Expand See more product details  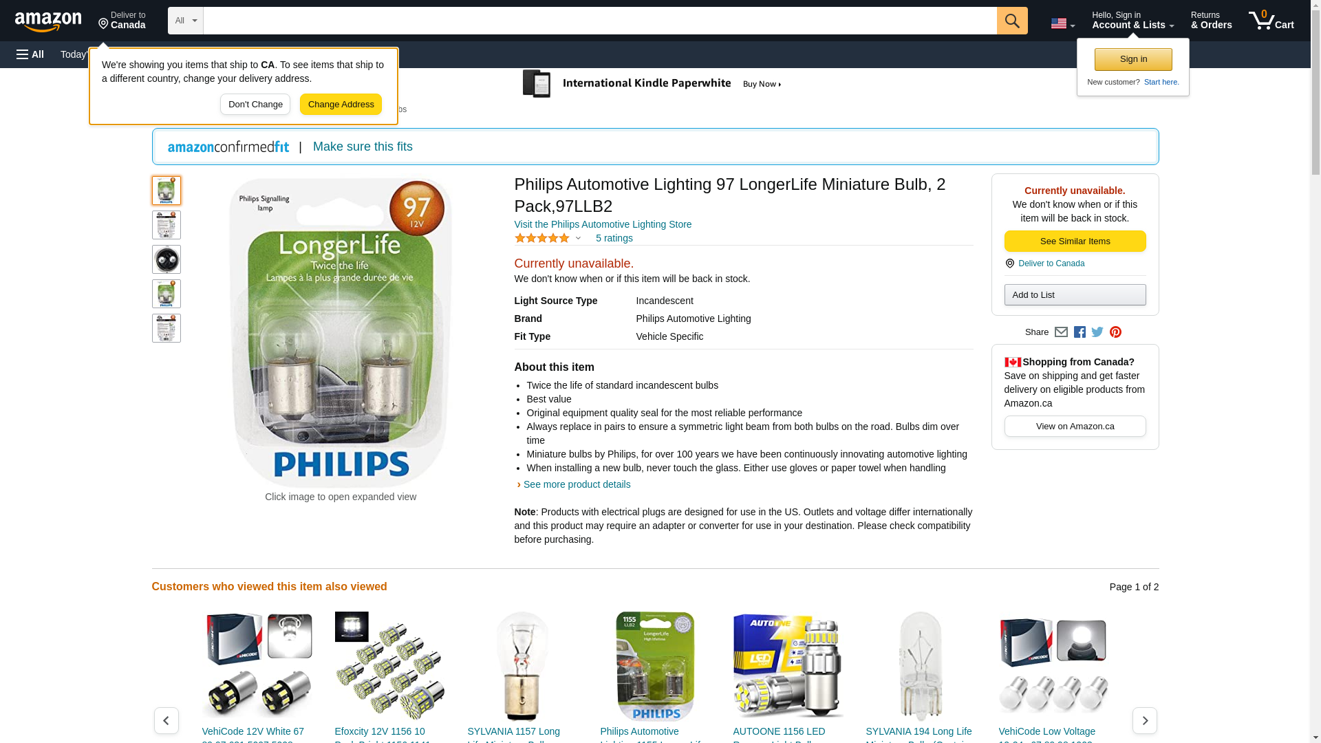pyautogui.click(x=577, y=484)
